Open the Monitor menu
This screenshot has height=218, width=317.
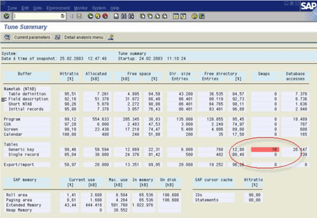click(x=81, y=8)
